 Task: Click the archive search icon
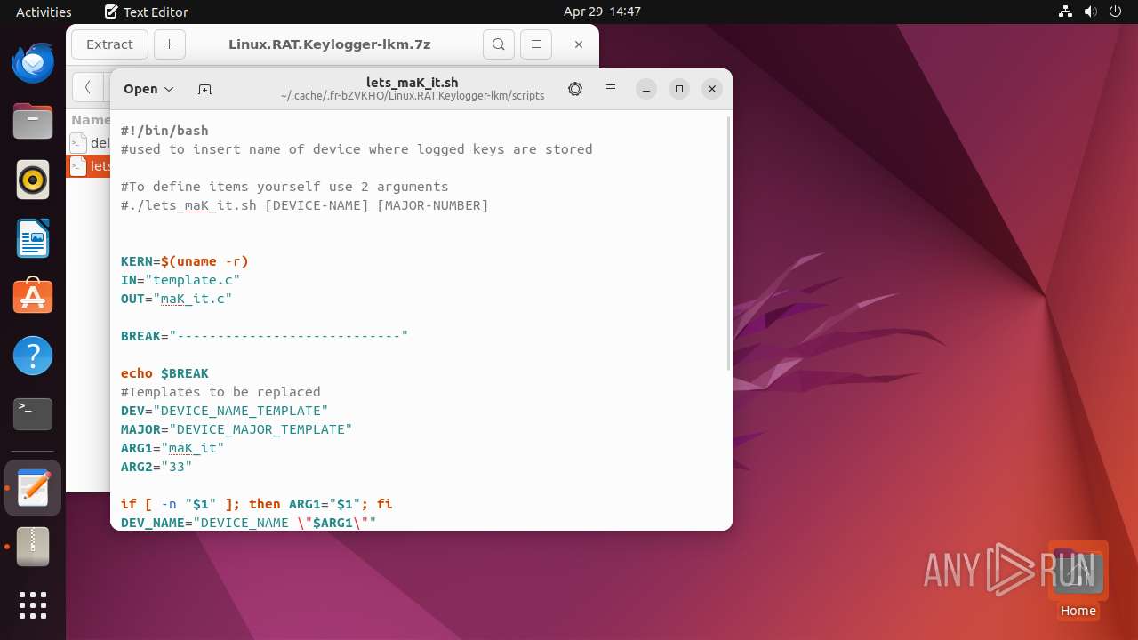pyautogui.click(x=499, y=44)
